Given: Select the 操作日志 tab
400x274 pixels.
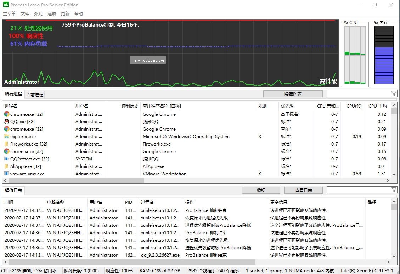Looking at the screenshot, I should [13, 191].
